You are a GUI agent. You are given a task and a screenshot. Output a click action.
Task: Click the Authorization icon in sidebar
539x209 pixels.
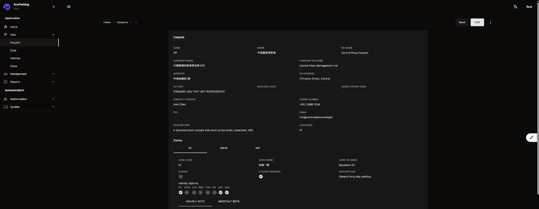[x=5, y=99]
